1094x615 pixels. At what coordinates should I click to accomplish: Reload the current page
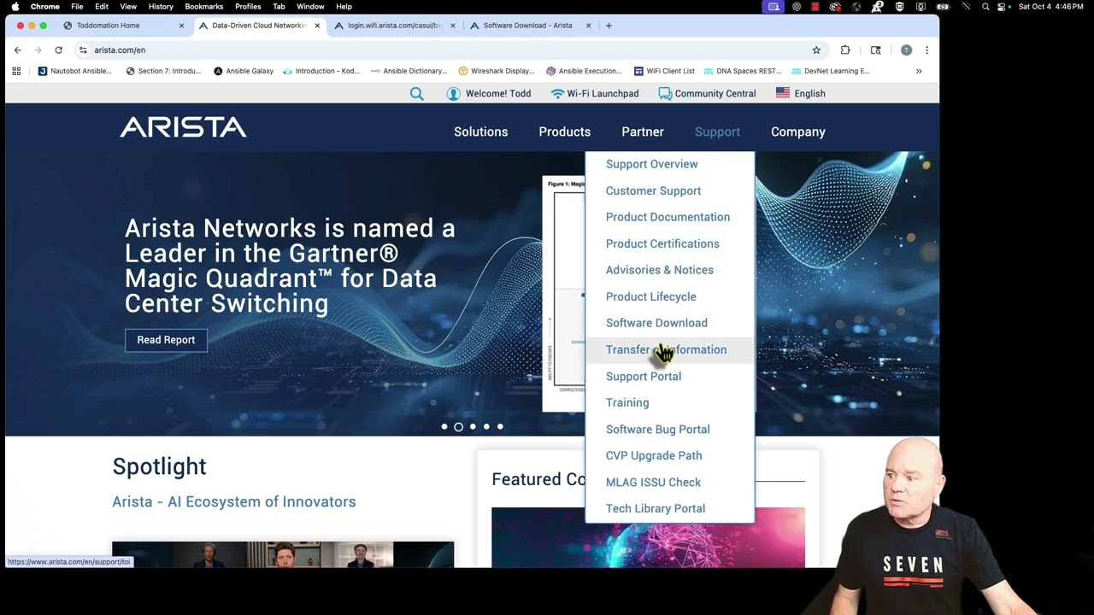click(x=58, y=50)
